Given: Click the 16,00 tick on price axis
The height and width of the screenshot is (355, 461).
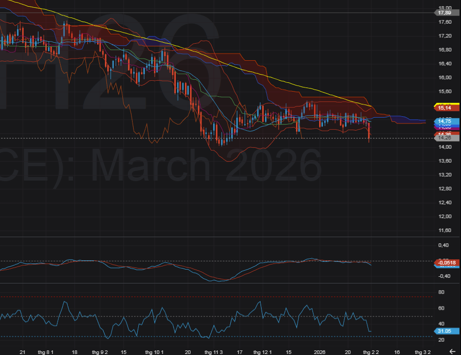Looking at the screenshot, I should pos(445,77).
